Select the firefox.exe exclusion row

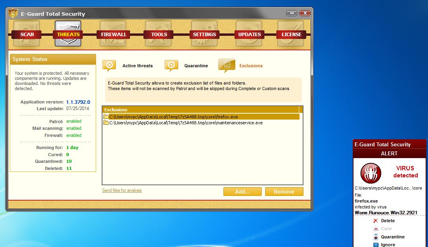coord(201,117)
